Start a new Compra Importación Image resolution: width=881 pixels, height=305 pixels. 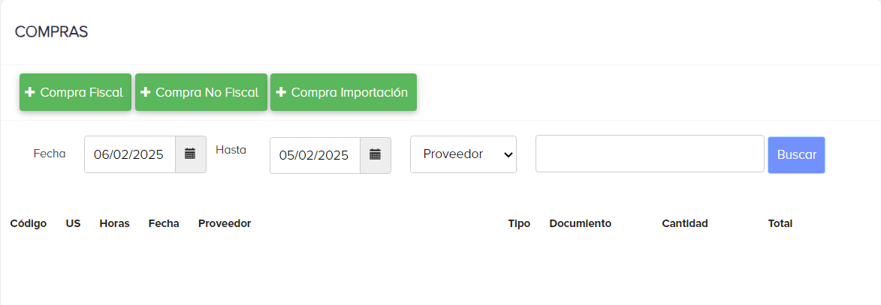343,92
